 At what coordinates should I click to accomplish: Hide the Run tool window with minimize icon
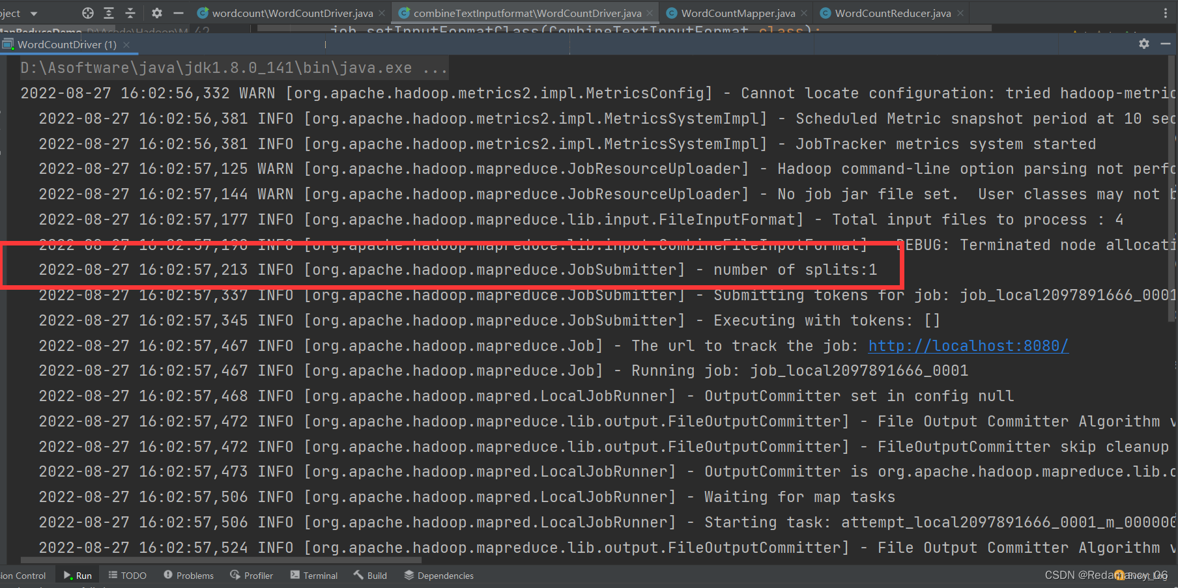[1166, 44]
